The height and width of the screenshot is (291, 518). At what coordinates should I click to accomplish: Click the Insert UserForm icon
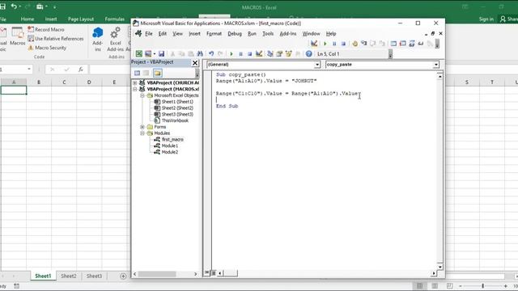[148, 54]
